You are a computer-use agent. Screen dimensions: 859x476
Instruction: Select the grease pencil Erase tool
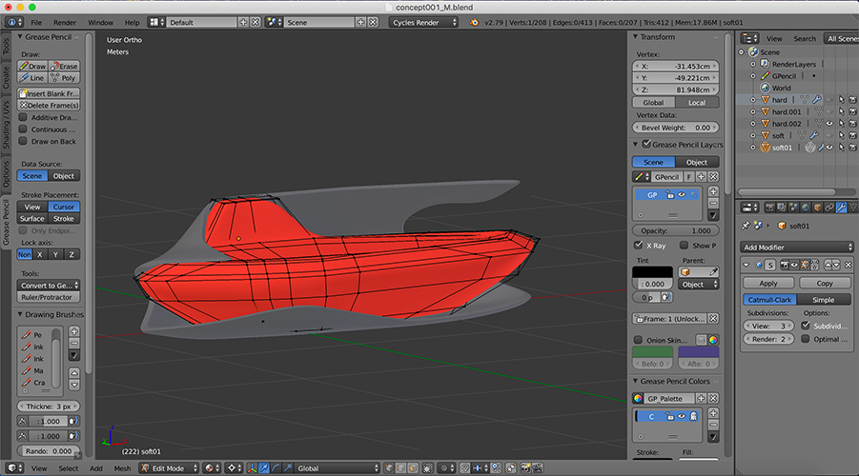[65, 67]
